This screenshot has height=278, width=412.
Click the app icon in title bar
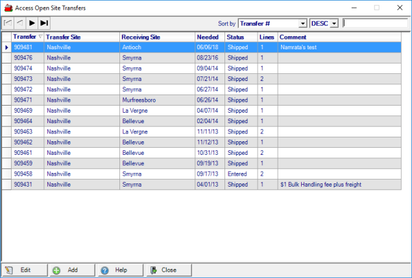coord(7,7)
